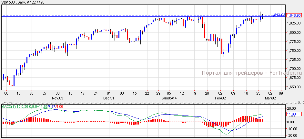Select the Feb/02 date on time axis
This screenshot has height=139, width=304.
[x=220, y=98]
